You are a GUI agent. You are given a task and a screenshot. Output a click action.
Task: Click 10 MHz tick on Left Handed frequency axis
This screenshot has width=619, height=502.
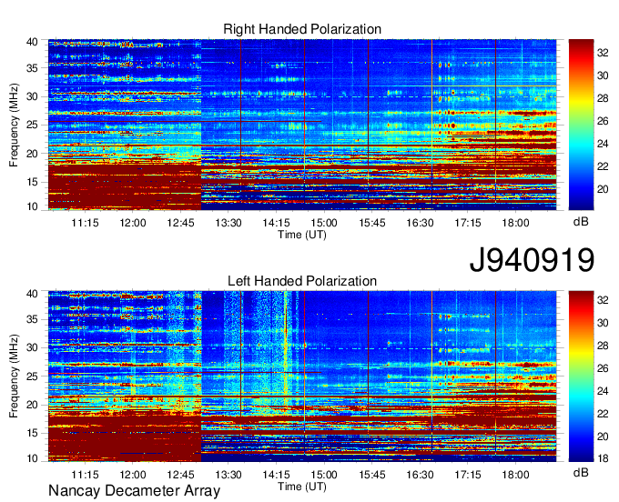pos(32,458)
